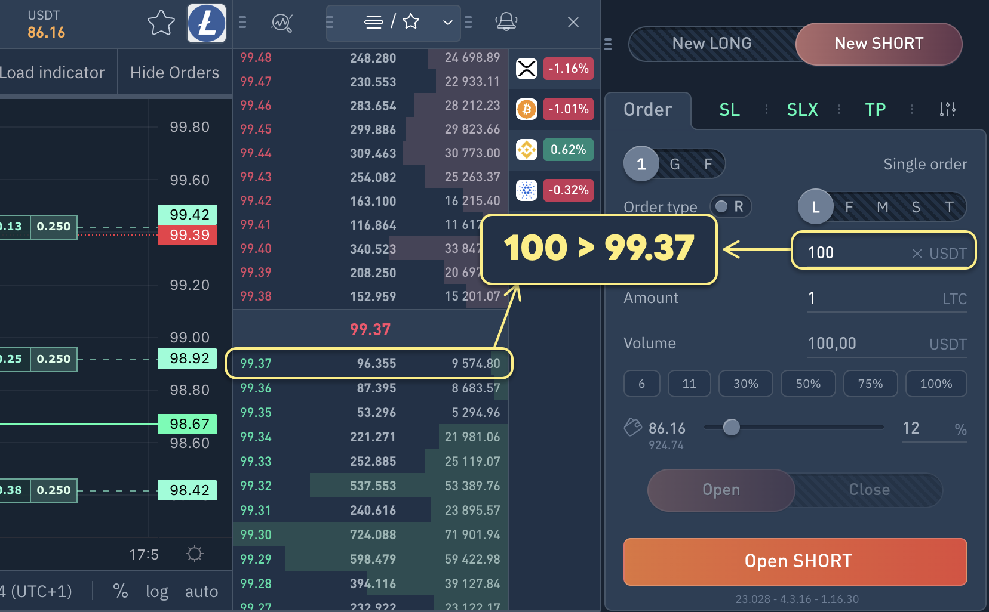Click the alerts bell icon
989x612 pixels.
tap(506, 22)
